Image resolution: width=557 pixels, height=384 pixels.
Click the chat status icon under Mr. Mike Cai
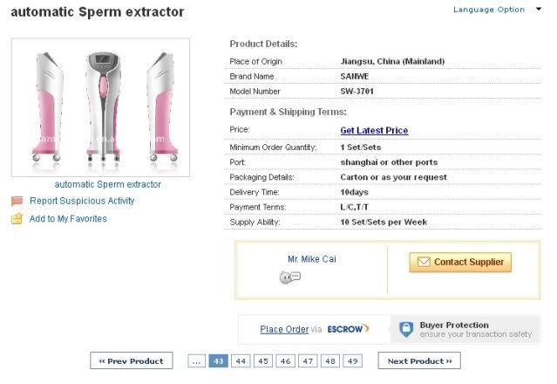pos(289,277)
